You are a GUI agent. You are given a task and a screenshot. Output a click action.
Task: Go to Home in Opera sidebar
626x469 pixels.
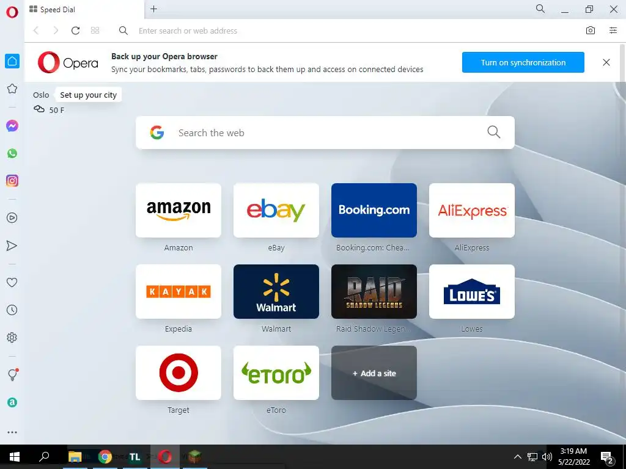point(12,61)
